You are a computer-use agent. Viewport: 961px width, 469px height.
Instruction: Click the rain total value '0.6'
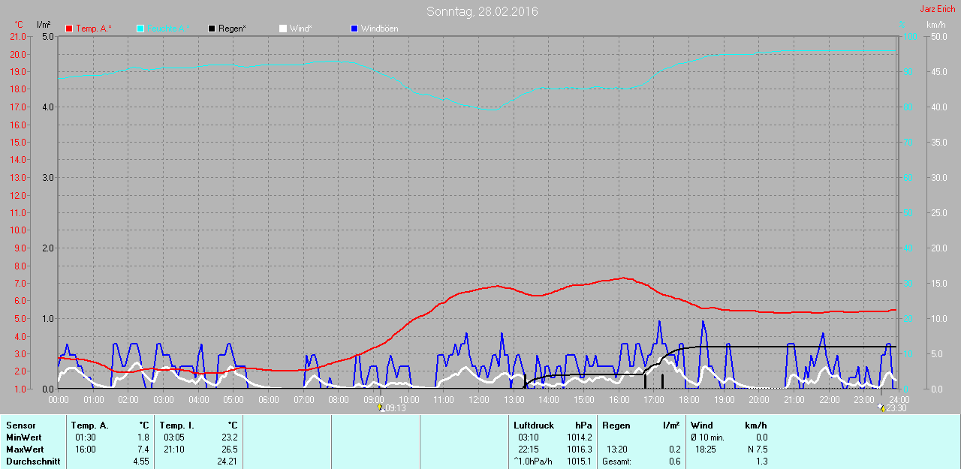coord(673,461)
